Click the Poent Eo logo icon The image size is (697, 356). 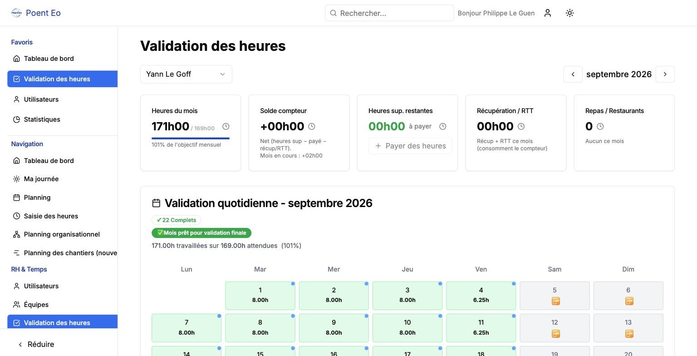pos(16,13)
